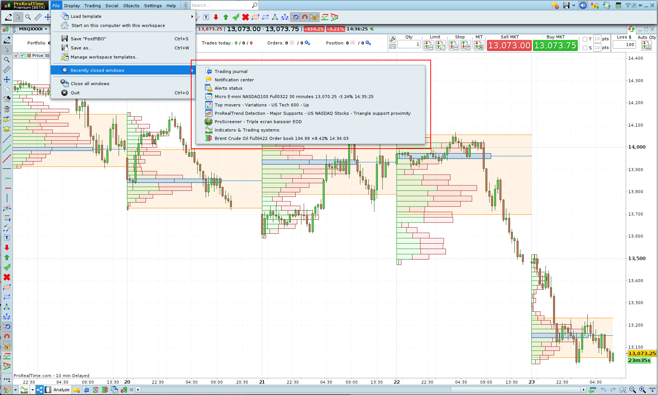Click the Qty input field
This screenshot has width=658, height=395.
pos(409,44)
